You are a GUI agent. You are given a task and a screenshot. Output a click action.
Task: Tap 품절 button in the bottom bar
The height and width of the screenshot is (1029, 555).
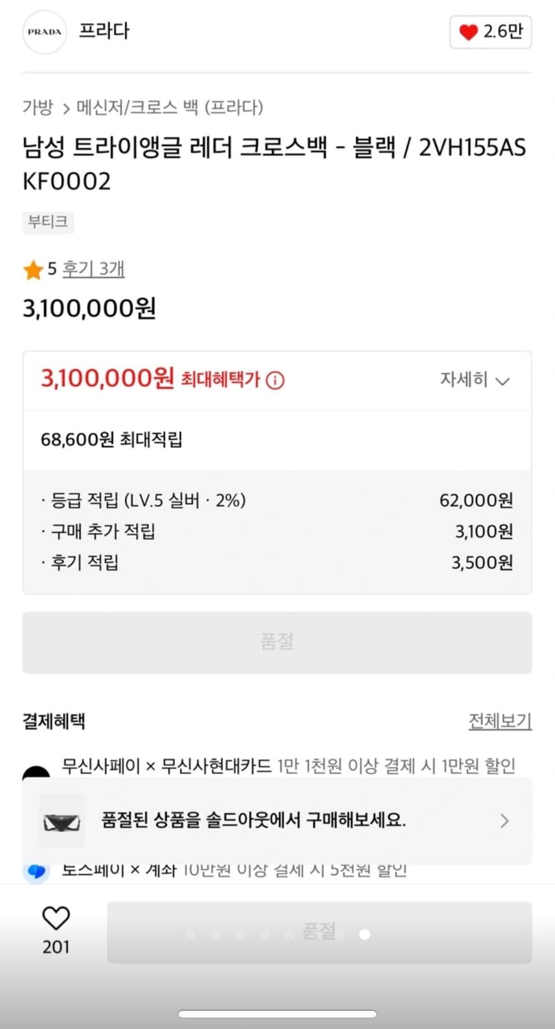pyautogui.click(x=319, y=932)
